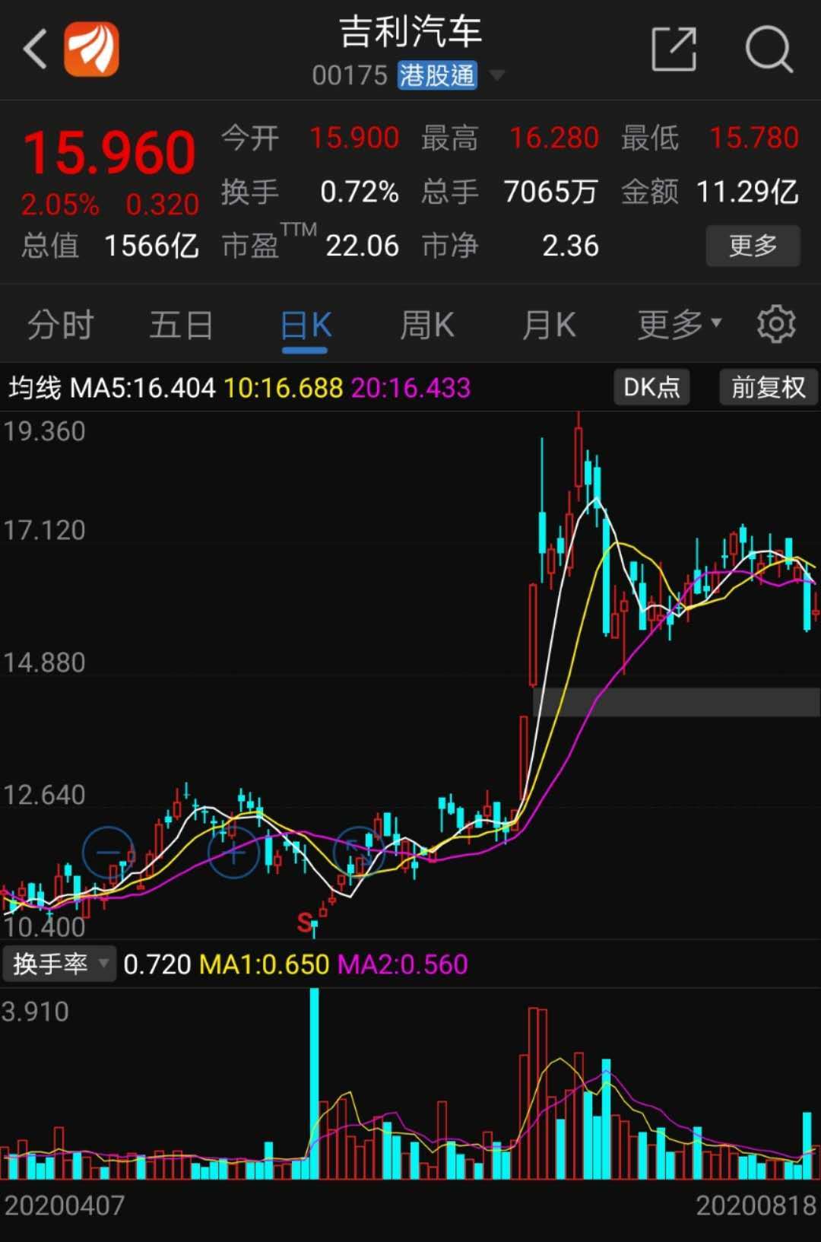Viewport: 821px width, 1242px height.
Task: Tap the magenta 20:16.433 average label
Action: [410, 388]
